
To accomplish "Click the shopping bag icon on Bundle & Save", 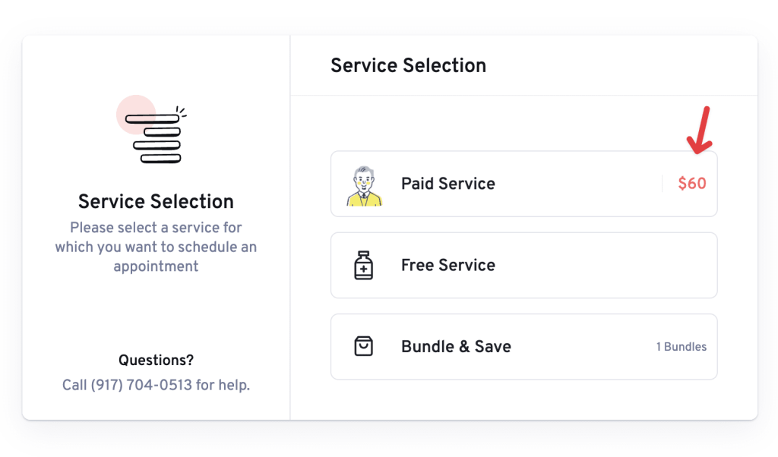I will click(x=364, y=346).
